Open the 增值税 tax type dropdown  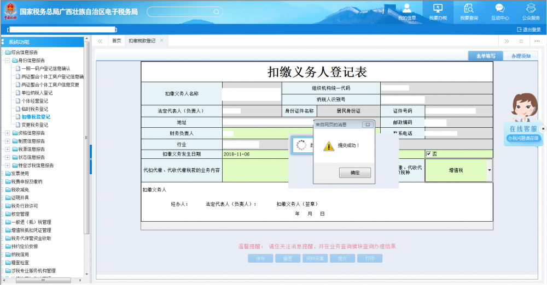point(490,170)
